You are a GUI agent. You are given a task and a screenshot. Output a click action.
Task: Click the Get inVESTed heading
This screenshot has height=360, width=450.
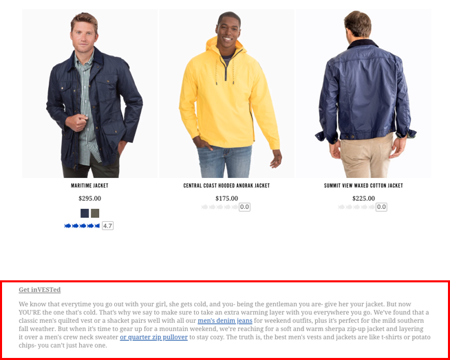coord(40,290)
